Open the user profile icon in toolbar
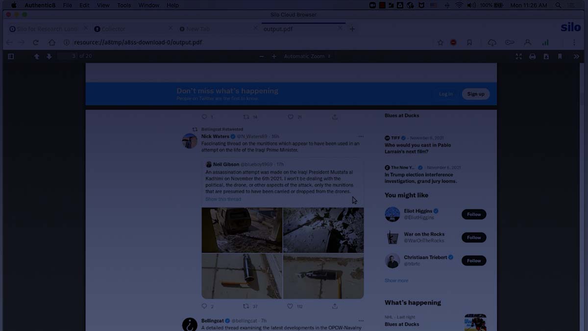The height and width of the screenshot is (331, 588). pos(528,43)
